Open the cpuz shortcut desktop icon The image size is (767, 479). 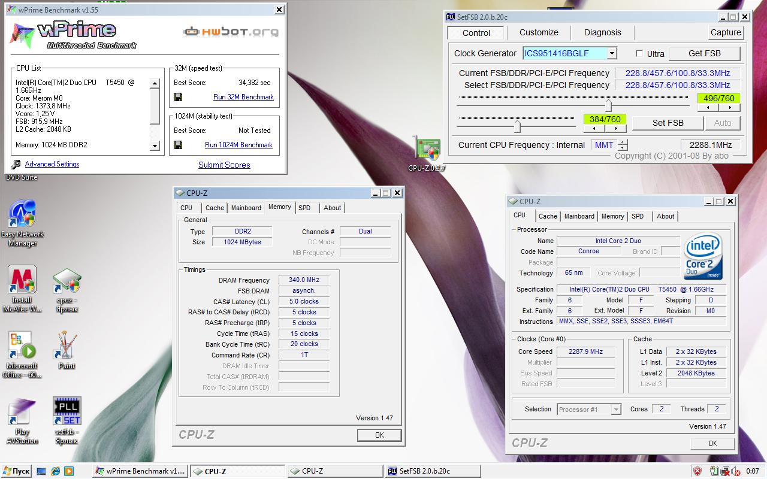pos(67,289)
